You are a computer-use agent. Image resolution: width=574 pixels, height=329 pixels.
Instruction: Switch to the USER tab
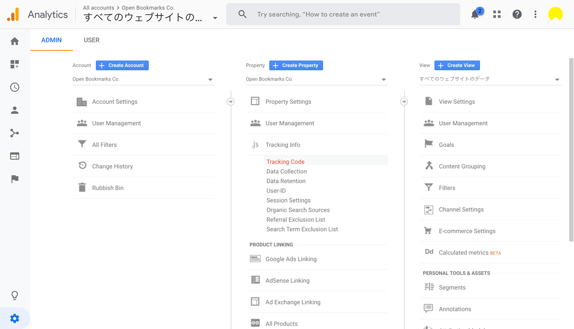tap(91, 40)
